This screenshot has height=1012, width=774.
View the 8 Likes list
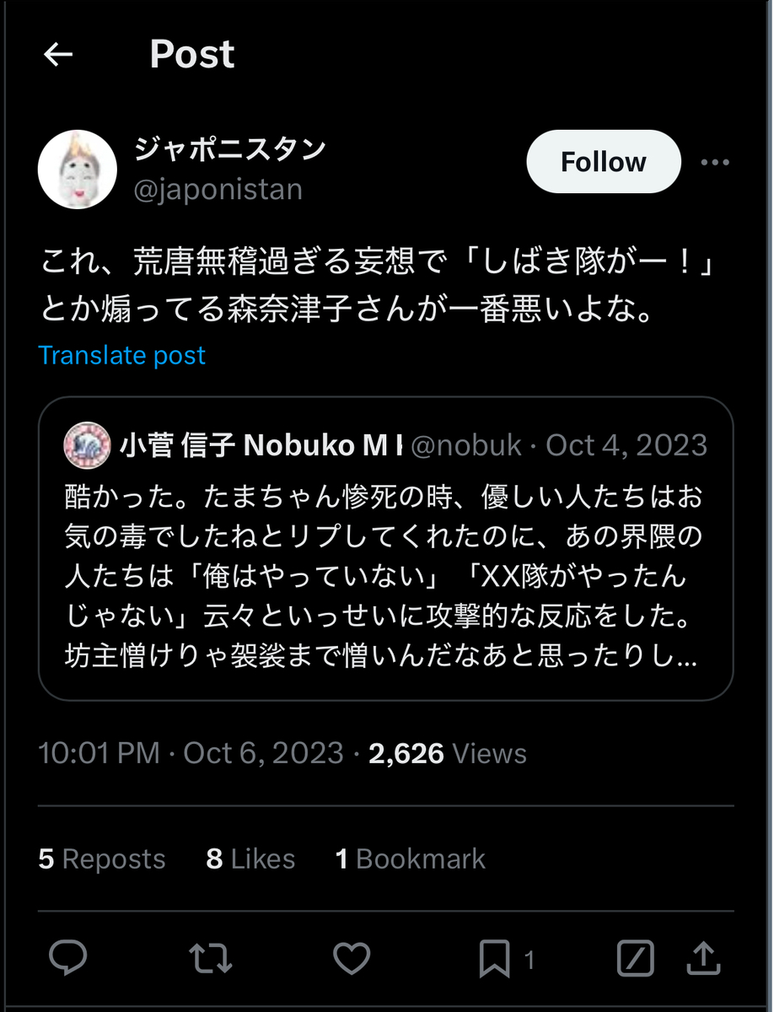250,859
